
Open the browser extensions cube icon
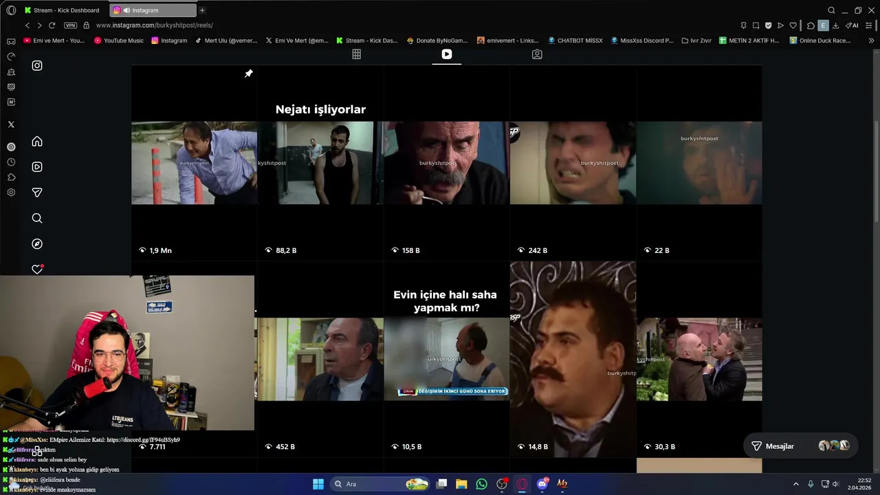pyautogui.click(x=811, y=25)
